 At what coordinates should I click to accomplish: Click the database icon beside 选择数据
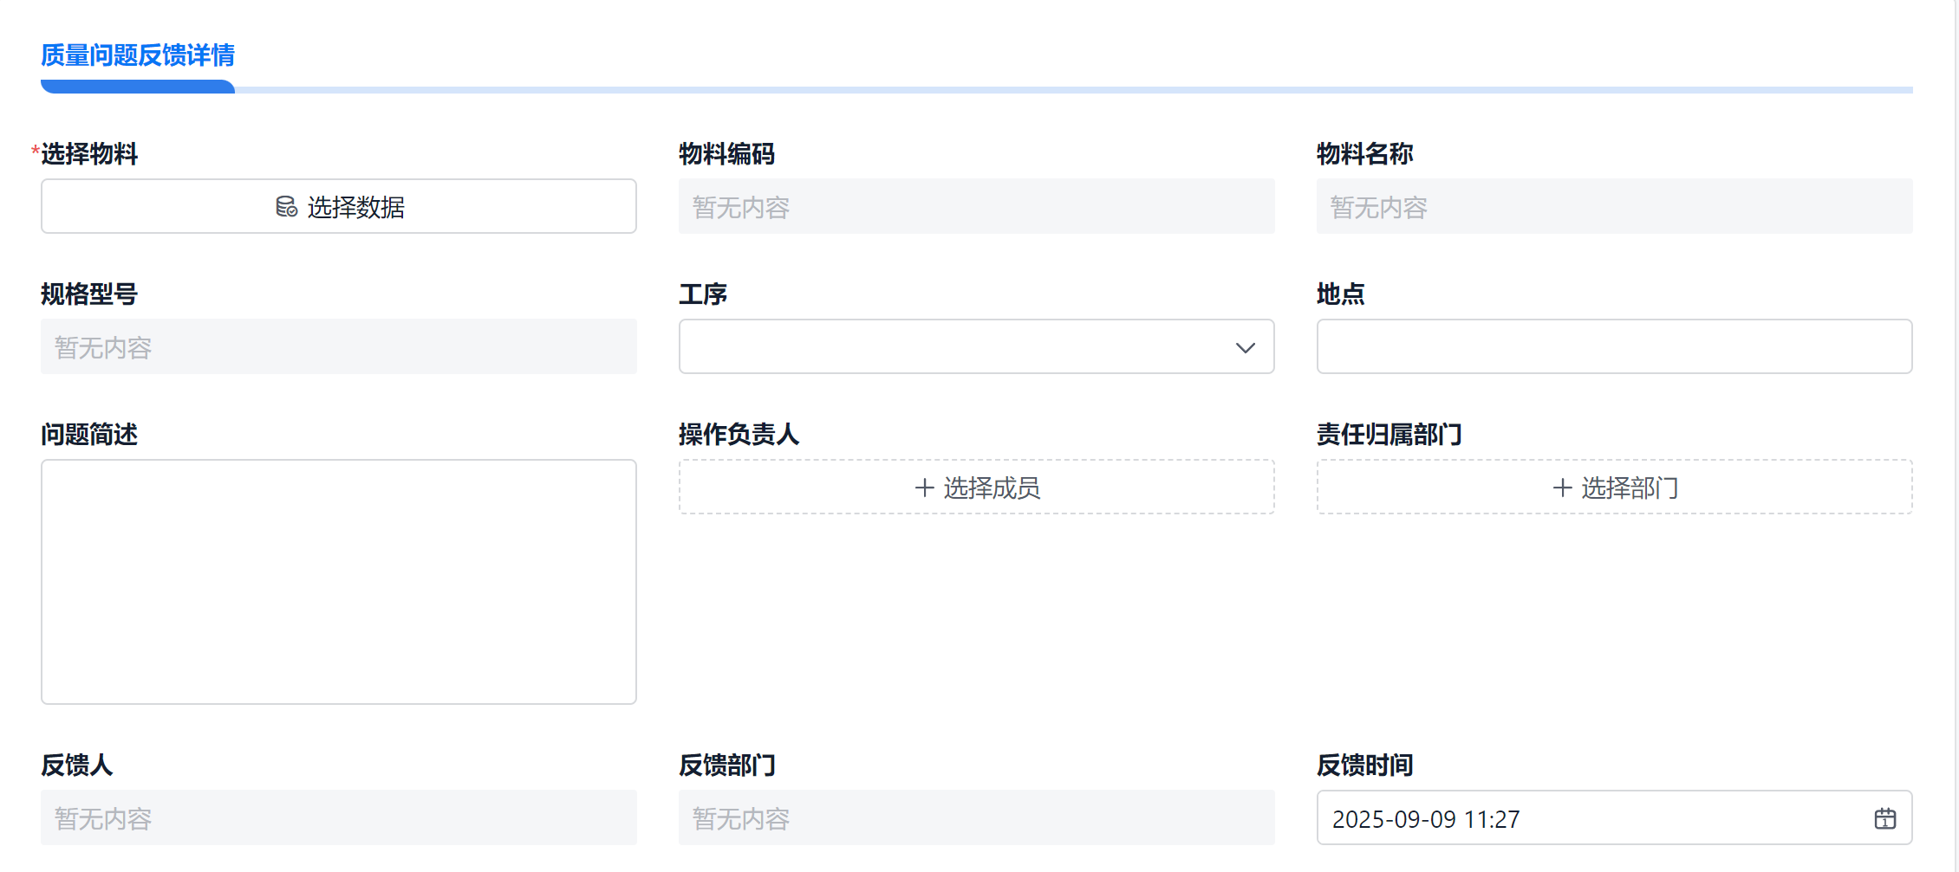tap(286, 207)
